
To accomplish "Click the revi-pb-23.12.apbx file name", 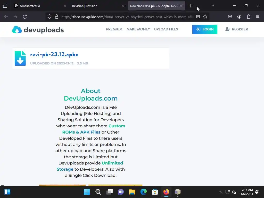I will click(x=54, y=55).
